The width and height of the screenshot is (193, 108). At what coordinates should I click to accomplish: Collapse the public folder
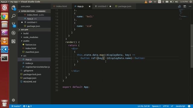tap(26, 41)
